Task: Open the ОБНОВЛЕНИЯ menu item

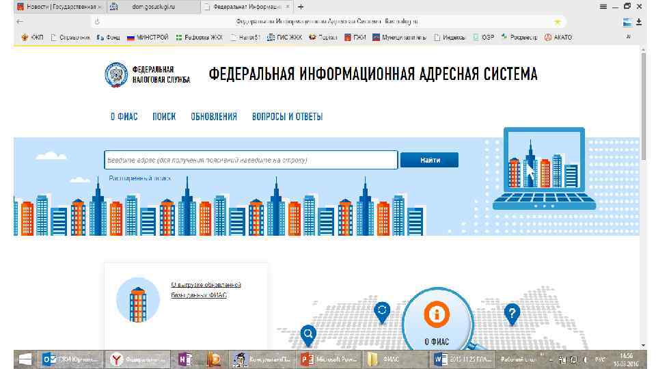Action: pyautogui.click(x=214, y=117)
